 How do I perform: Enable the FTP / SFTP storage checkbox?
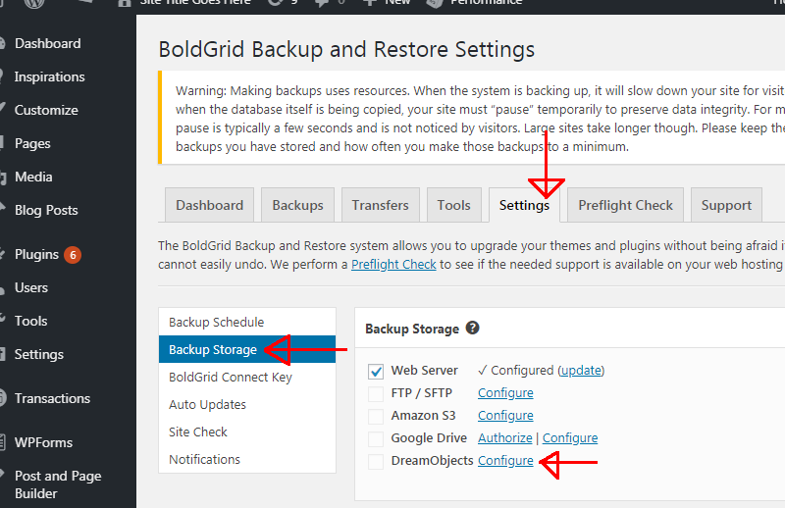[376, 393]
